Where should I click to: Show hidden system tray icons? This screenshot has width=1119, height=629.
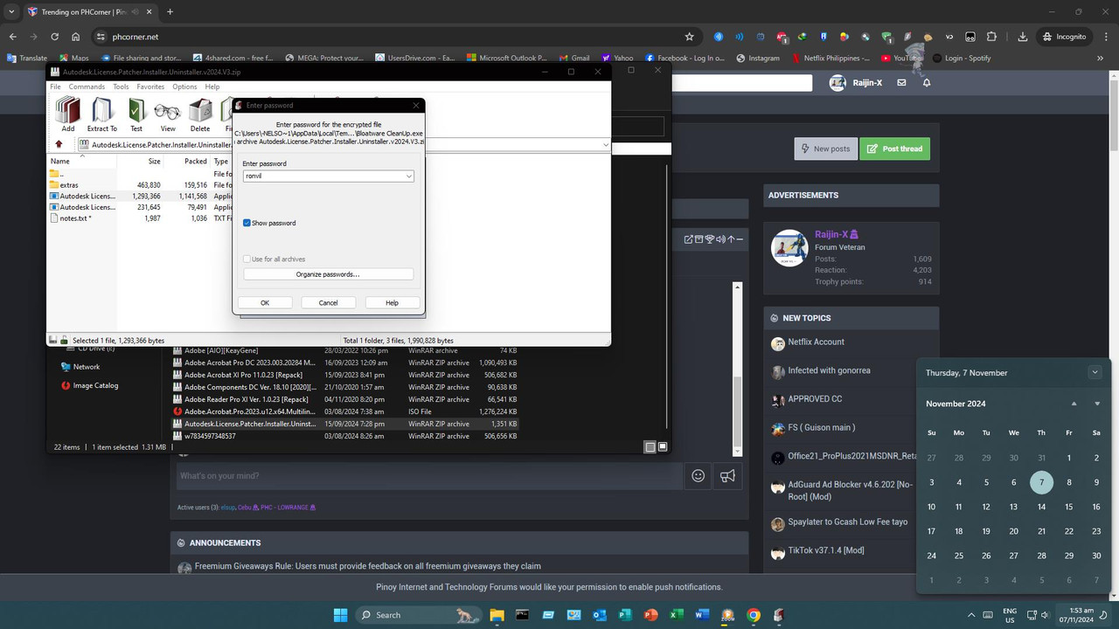pyautogui.click(x=971, y=615)
